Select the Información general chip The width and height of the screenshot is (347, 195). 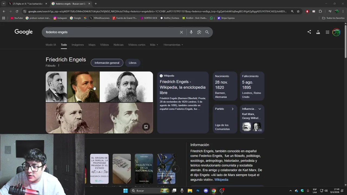pyautogui.click(x=107, y=63)
